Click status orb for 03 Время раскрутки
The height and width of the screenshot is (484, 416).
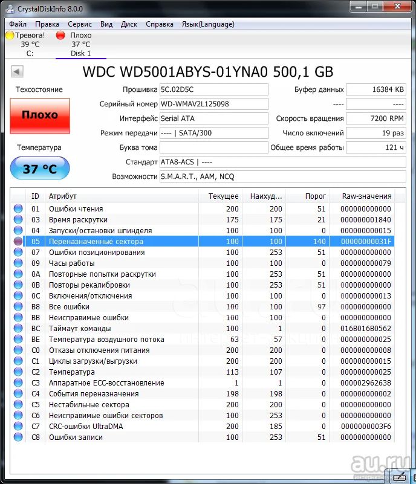(18, 219)
